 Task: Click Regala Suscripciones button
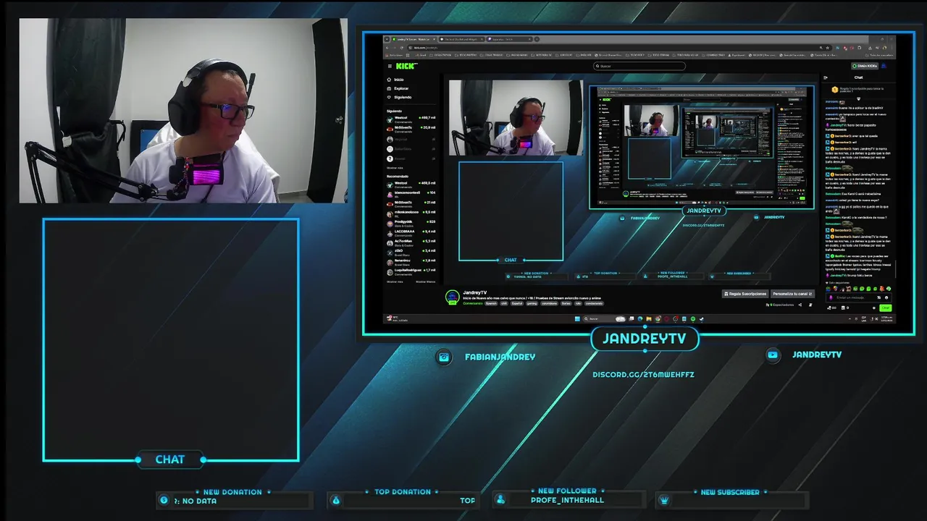tap(745, 294)
